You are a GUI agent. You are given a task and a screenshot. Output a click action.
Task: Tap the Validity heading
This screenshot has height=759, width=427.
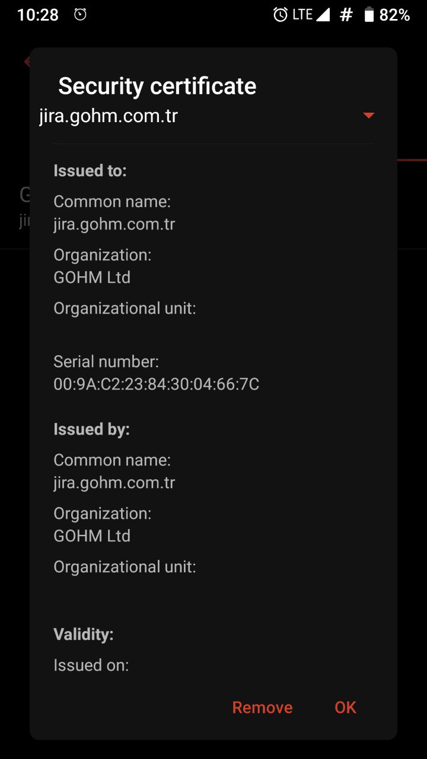(84, 634)
